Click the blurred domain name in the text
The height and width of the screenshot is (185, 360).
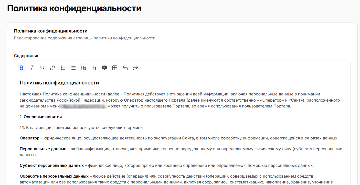click(83, 106)
